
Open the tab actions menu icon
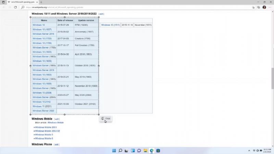pyautogui.click(x=3, y=2)
